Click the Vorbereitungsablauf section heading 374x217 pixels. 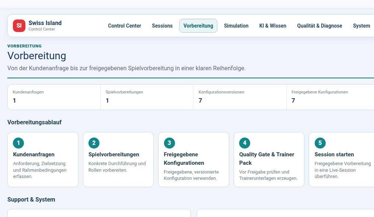click(x=34, y=122)
